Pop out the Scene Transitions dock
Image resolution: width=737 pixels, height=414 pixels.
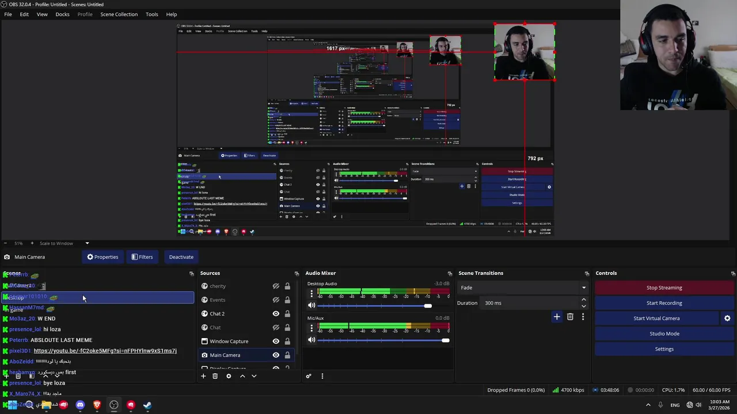pyautogui.click(x=587, y=274)
